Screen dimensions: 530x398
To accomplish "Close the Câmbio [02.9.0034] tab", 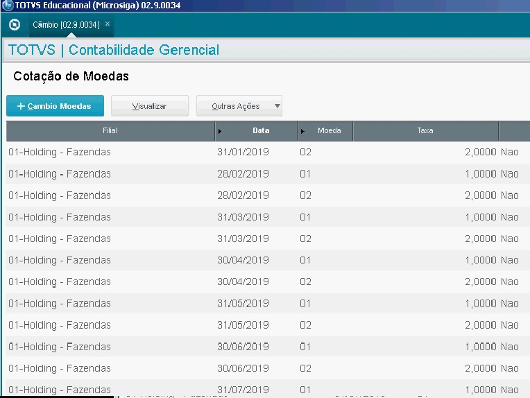I will pos(108,24).
